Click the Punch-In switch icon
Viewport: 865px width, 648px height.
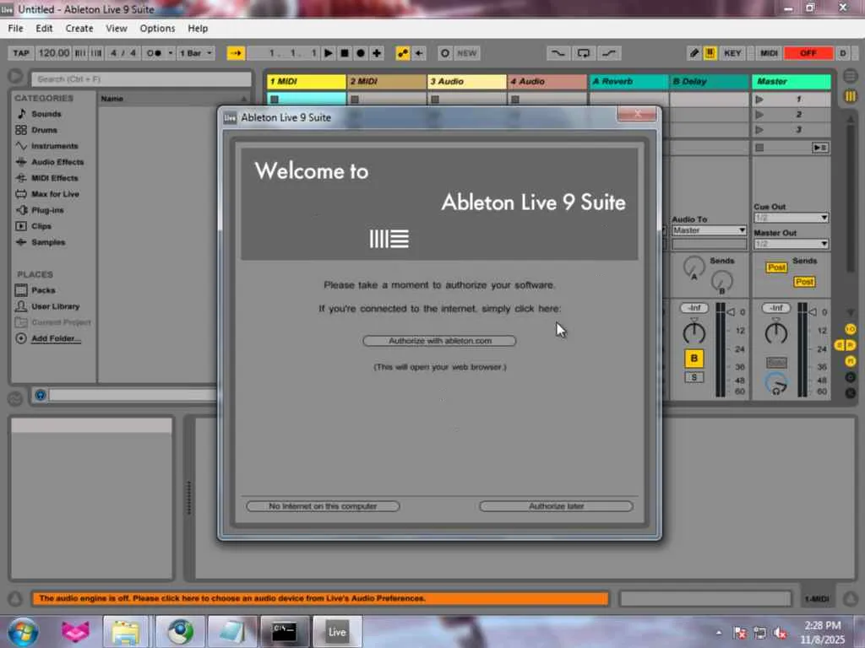pos(558,53)
